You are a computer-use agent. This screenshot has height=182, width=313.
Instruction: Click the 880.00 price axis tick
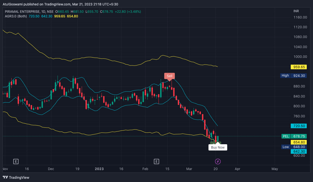tap(299, 86)
